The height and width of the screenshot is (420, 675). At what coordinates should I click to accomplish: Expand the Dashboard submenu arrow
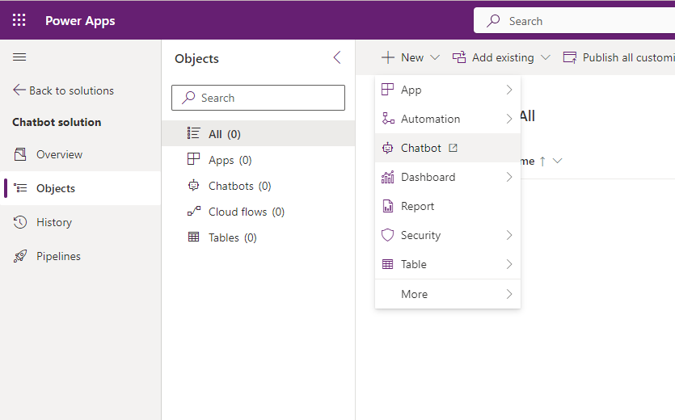click(x=509, y=177)
